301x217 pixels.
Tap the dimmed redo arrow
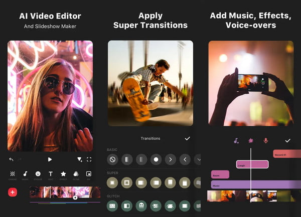pyautogui.click(x=20, y=159)
